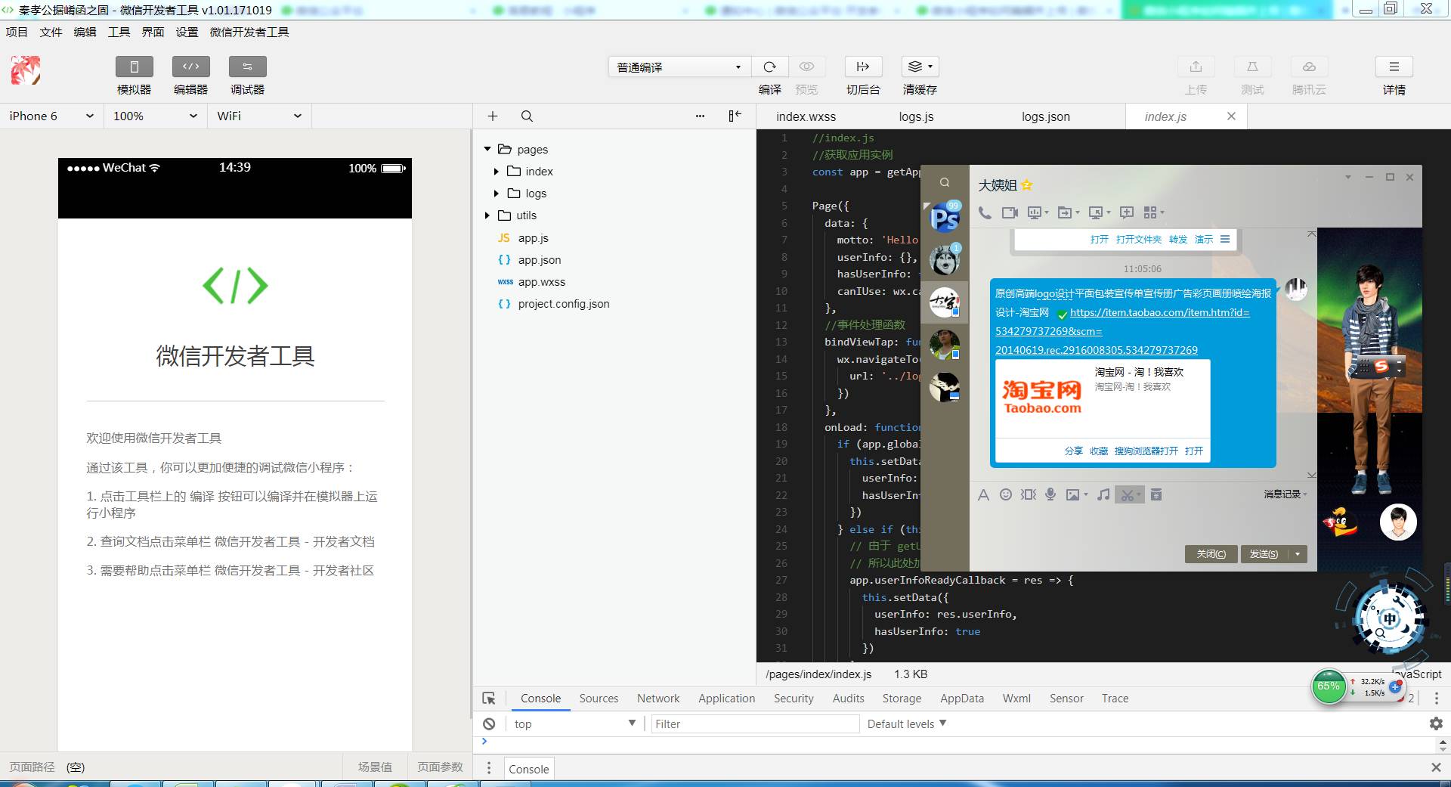
Task: Click the 场景值 button in the bottom bar
Action: coord(375,767)
